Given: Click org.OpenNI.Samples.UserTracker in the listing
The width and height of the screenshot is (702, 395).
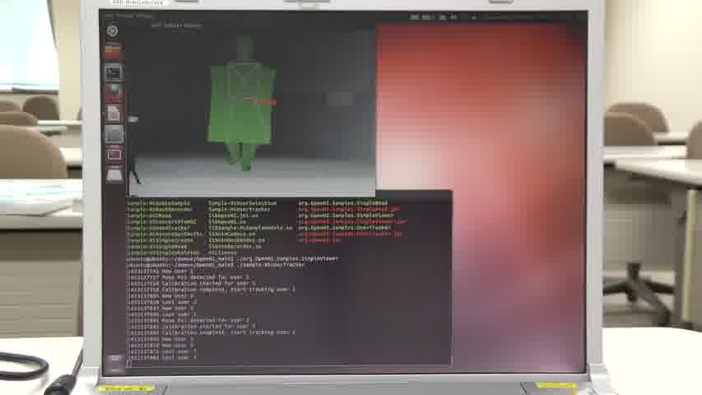Looking at the screenshot, I should (x=344, y=227).
